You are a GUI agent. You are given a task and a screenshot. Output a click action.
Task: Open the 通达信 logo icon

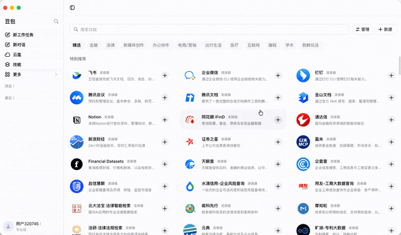click(x=303, y=120)
